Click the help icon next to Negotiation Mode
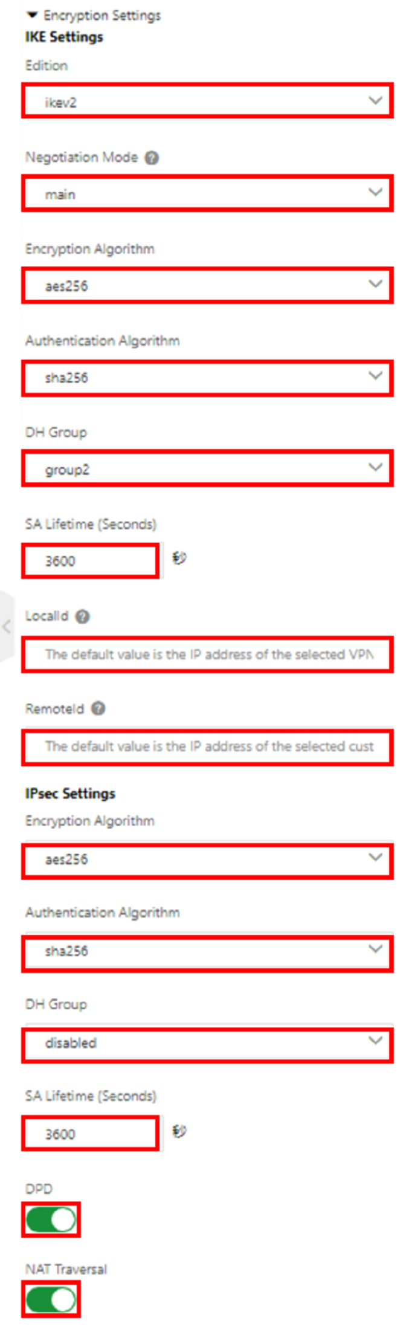This screenshot has height=1329, width=406. (152, 158)
